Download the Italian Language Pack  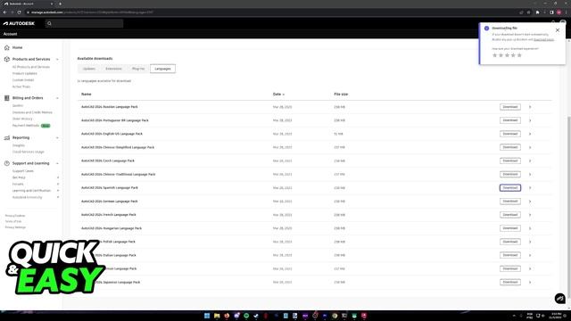(509, 255)
